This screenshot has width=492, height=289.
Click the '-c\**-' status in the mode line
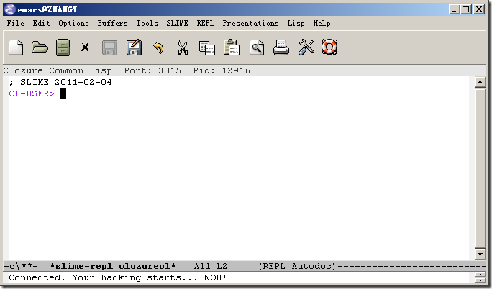(x=21, y=266)
